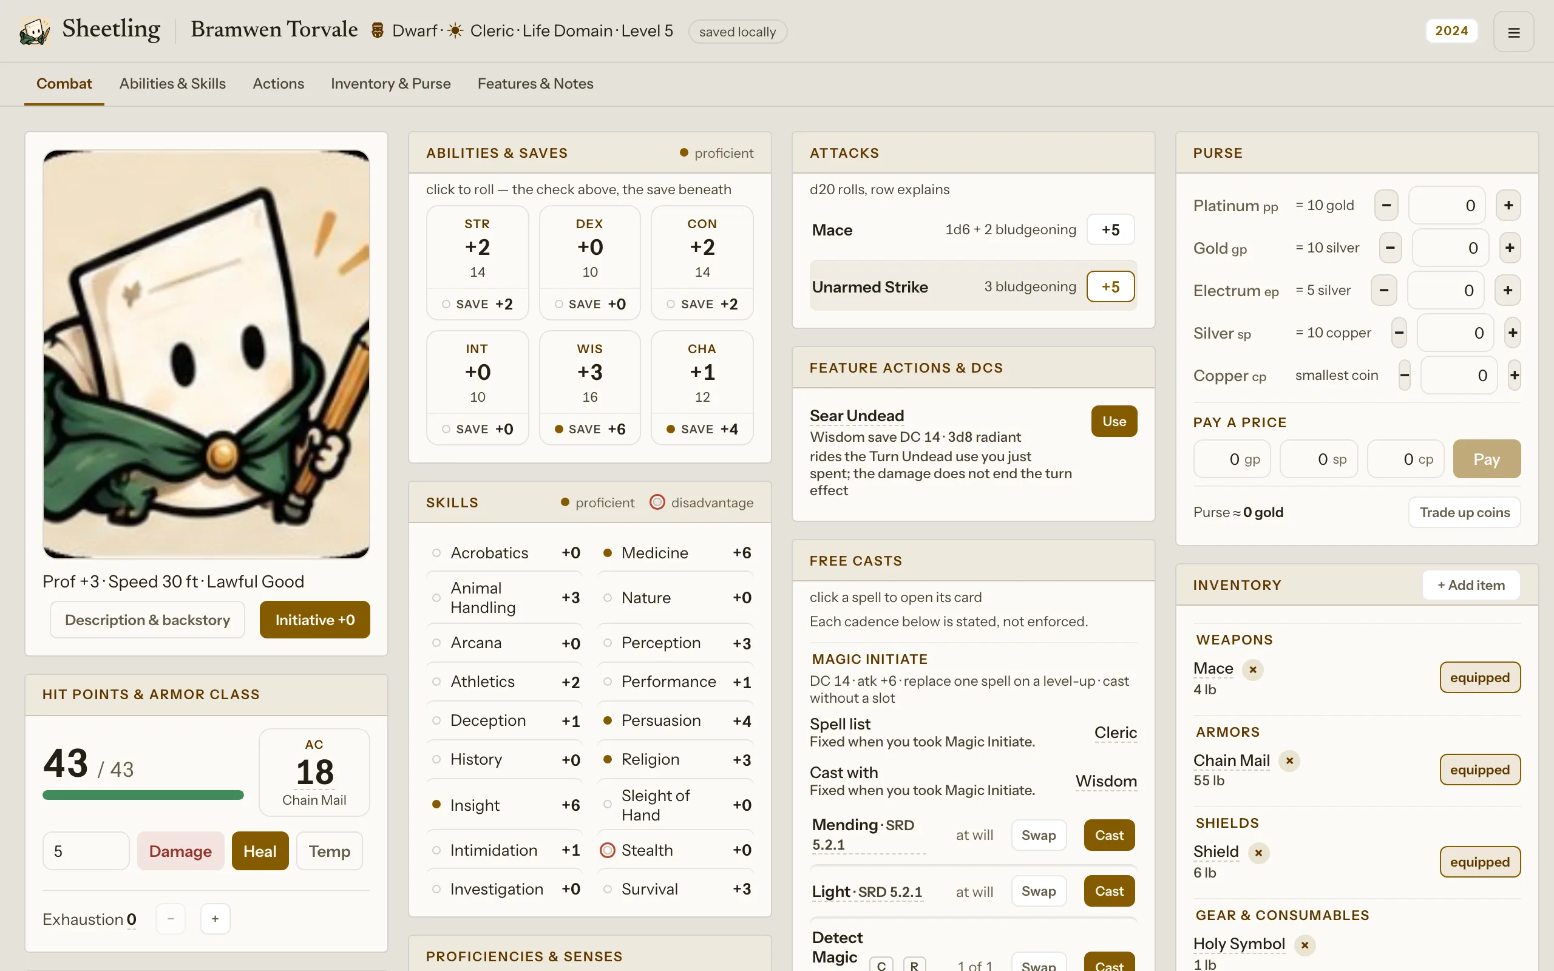This screenshot has width=1554, height=971.
Task: Toggle Acrobatics skill proficiency dot
Action: (436, 553)
